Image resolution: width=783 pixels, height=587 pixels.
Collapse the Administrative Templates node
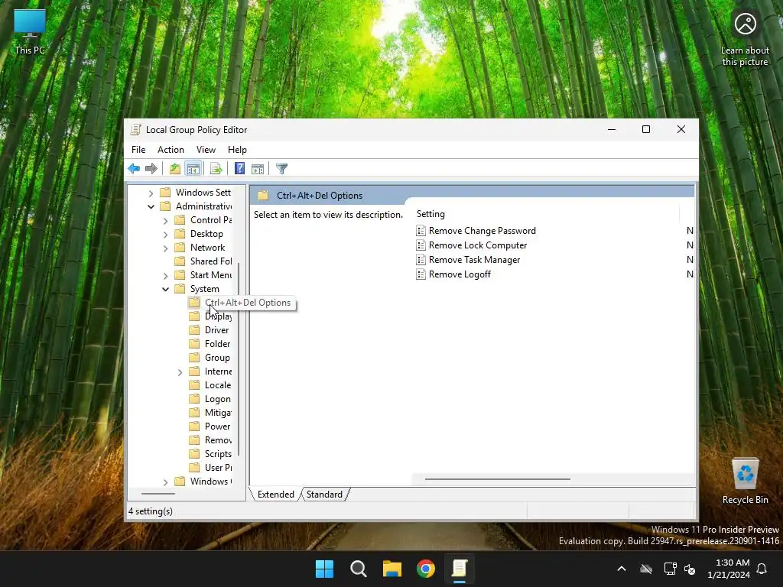[151, 206]
